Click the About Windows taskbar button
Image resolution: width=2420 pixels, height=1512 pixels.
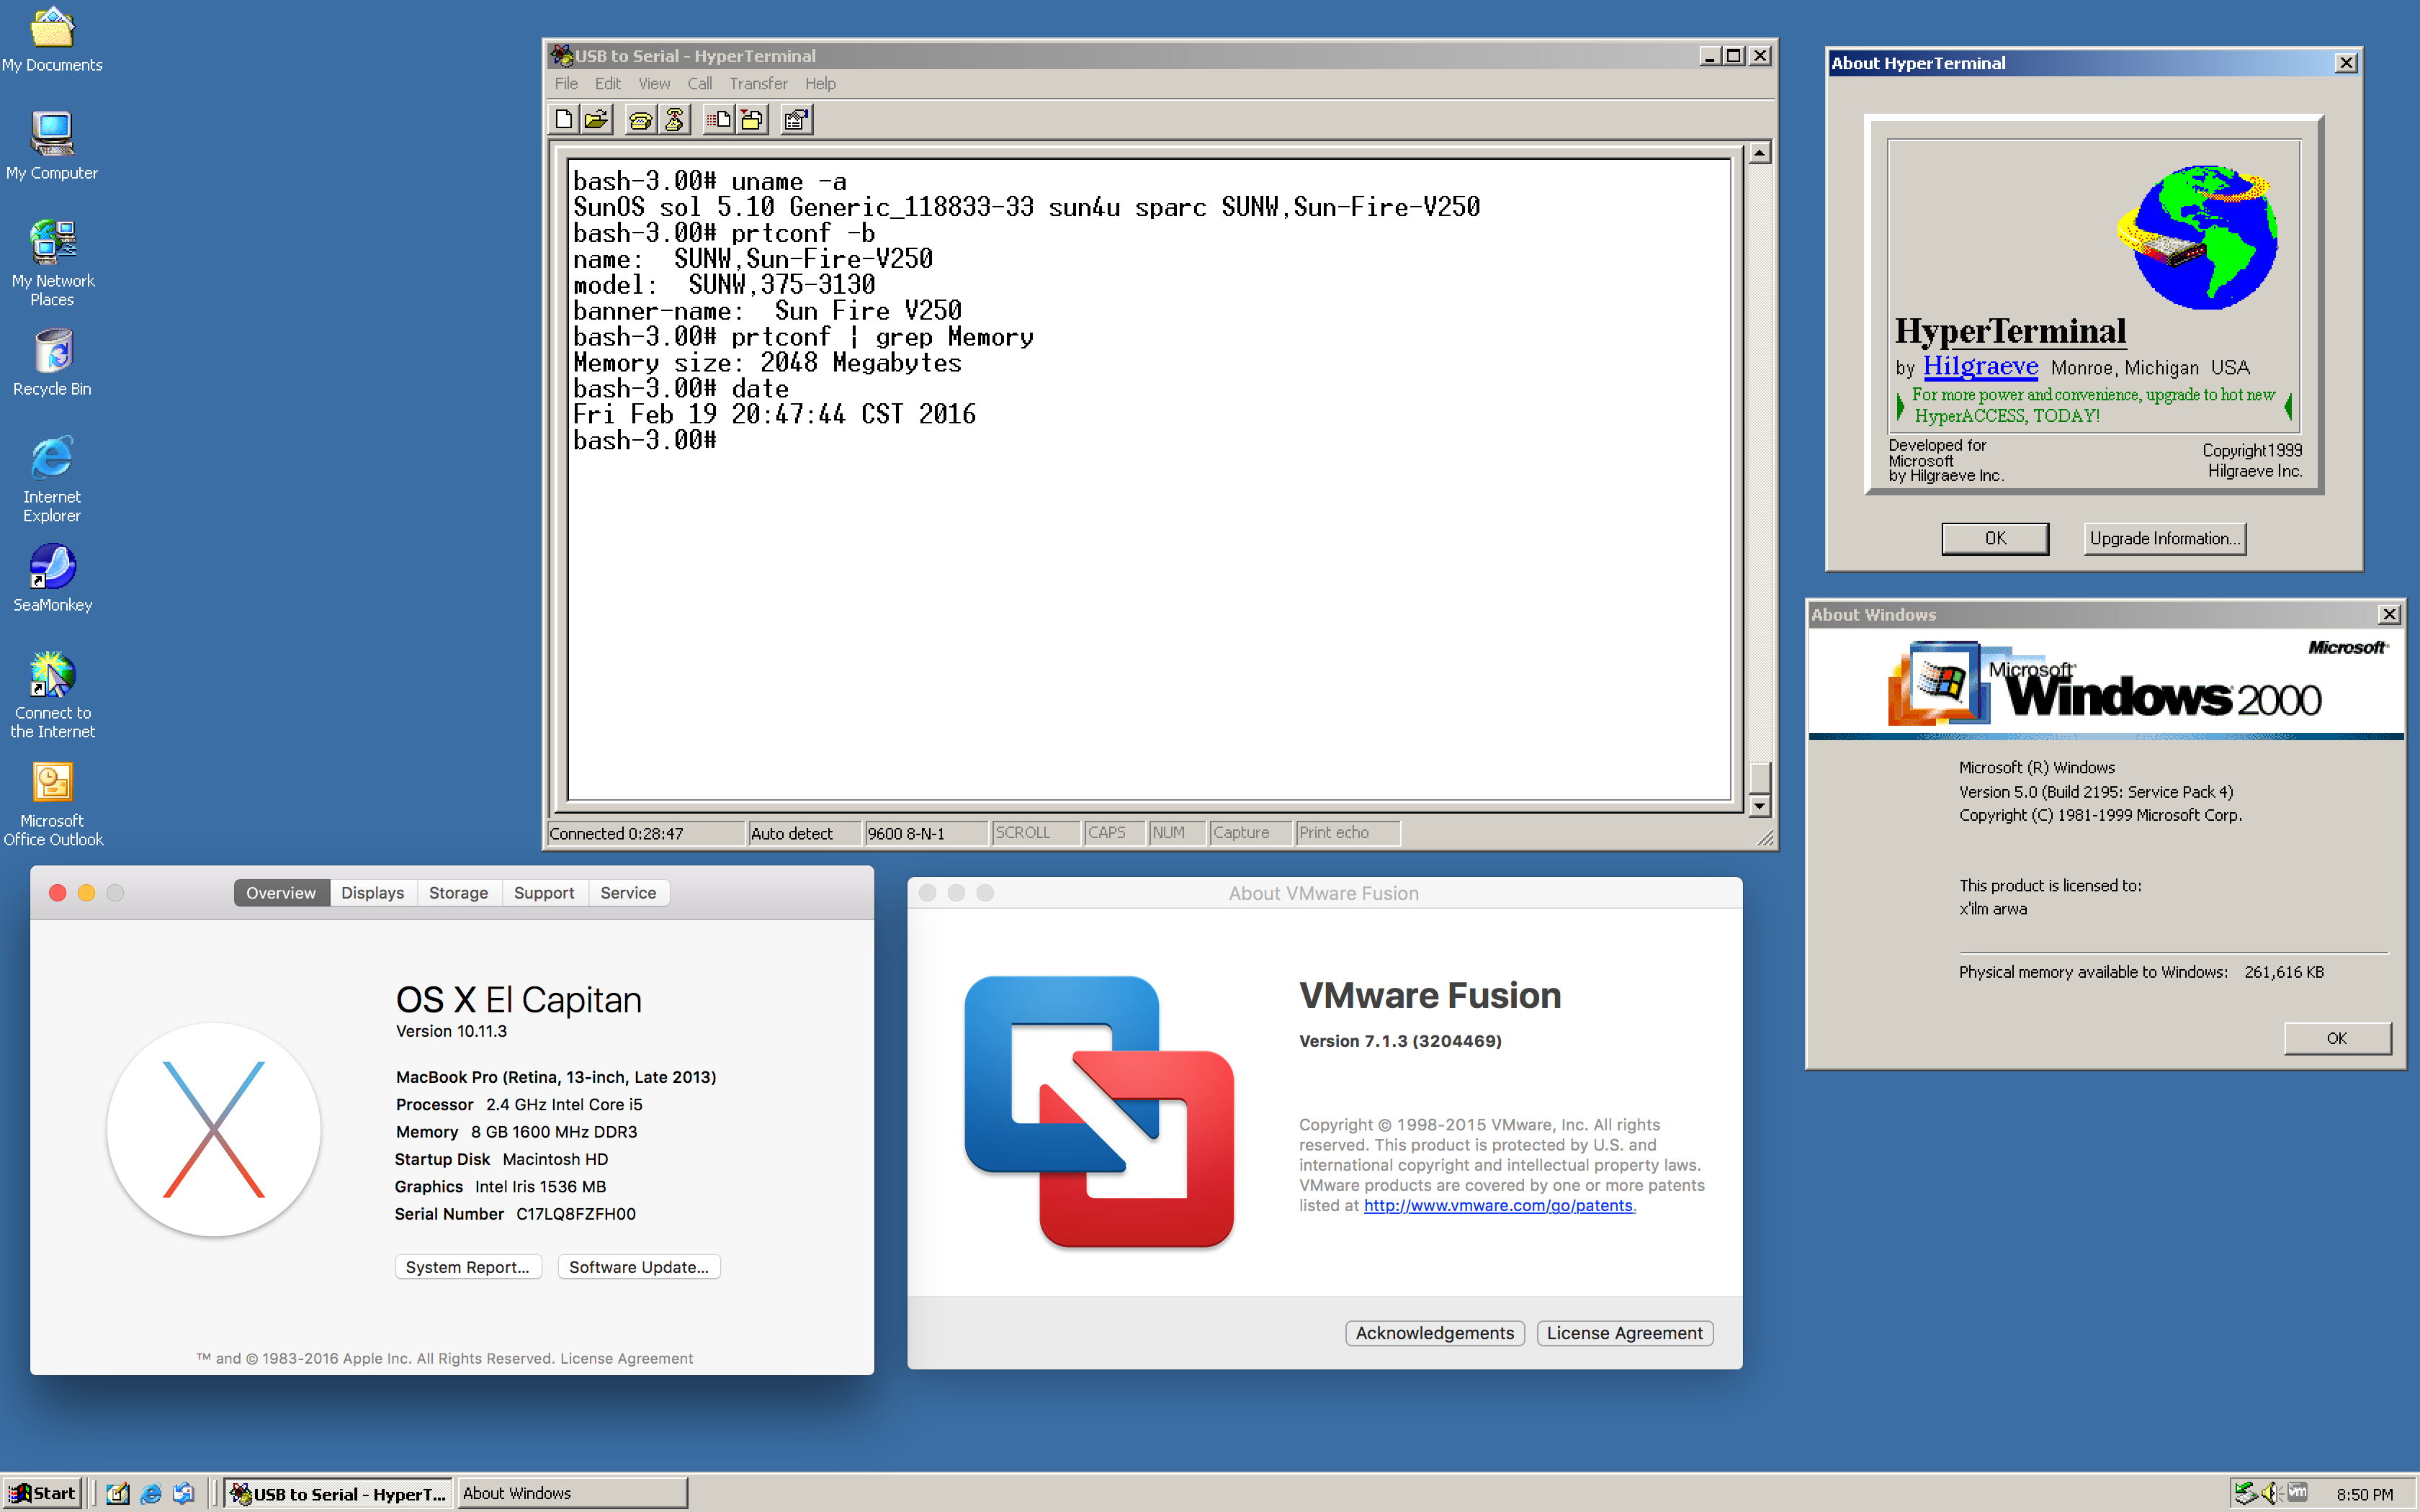[x=572, y=1493]
